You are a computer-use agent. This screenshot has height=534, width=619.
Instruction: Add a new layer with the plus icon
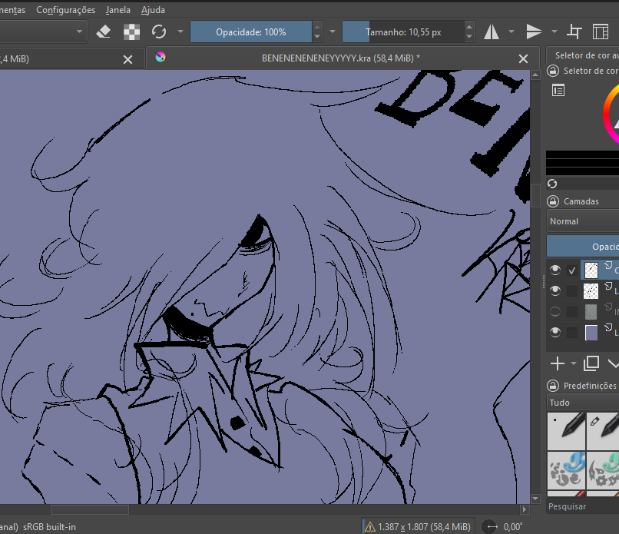tap(558, 363)
